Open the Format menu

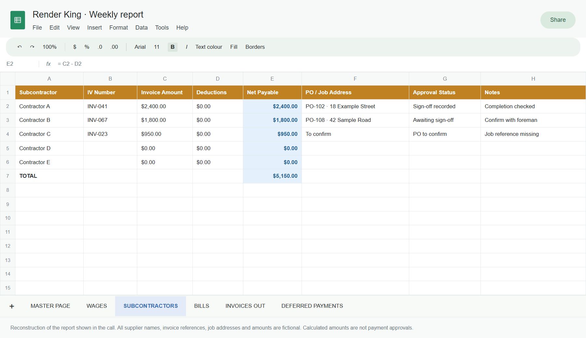(119, 28)
